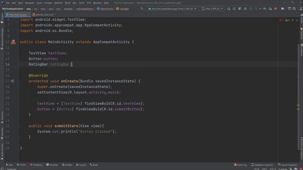This screenshot has width=303, height=170.
Task: Click the yellow warning stripe mark in the scrollbar
Action: 298,105
